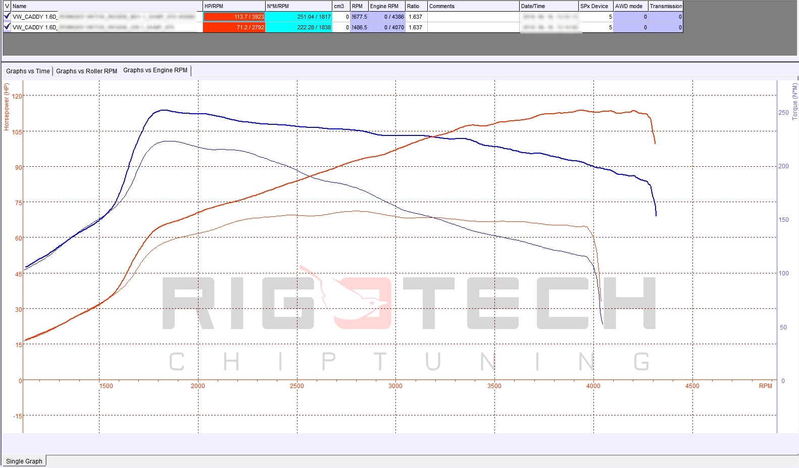Click the 2486.5 RPM cell

[359, 27]
